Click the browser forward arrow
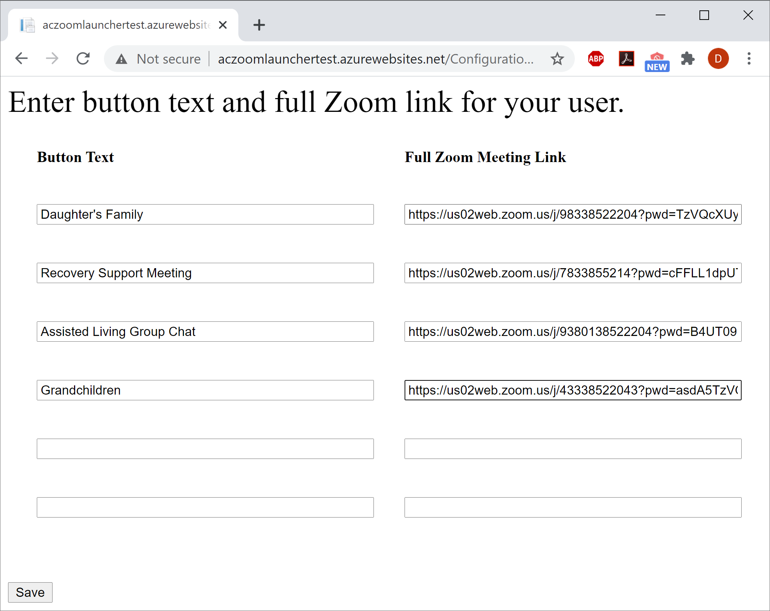This screenshot has width=770, height=611. pos(52,59)
